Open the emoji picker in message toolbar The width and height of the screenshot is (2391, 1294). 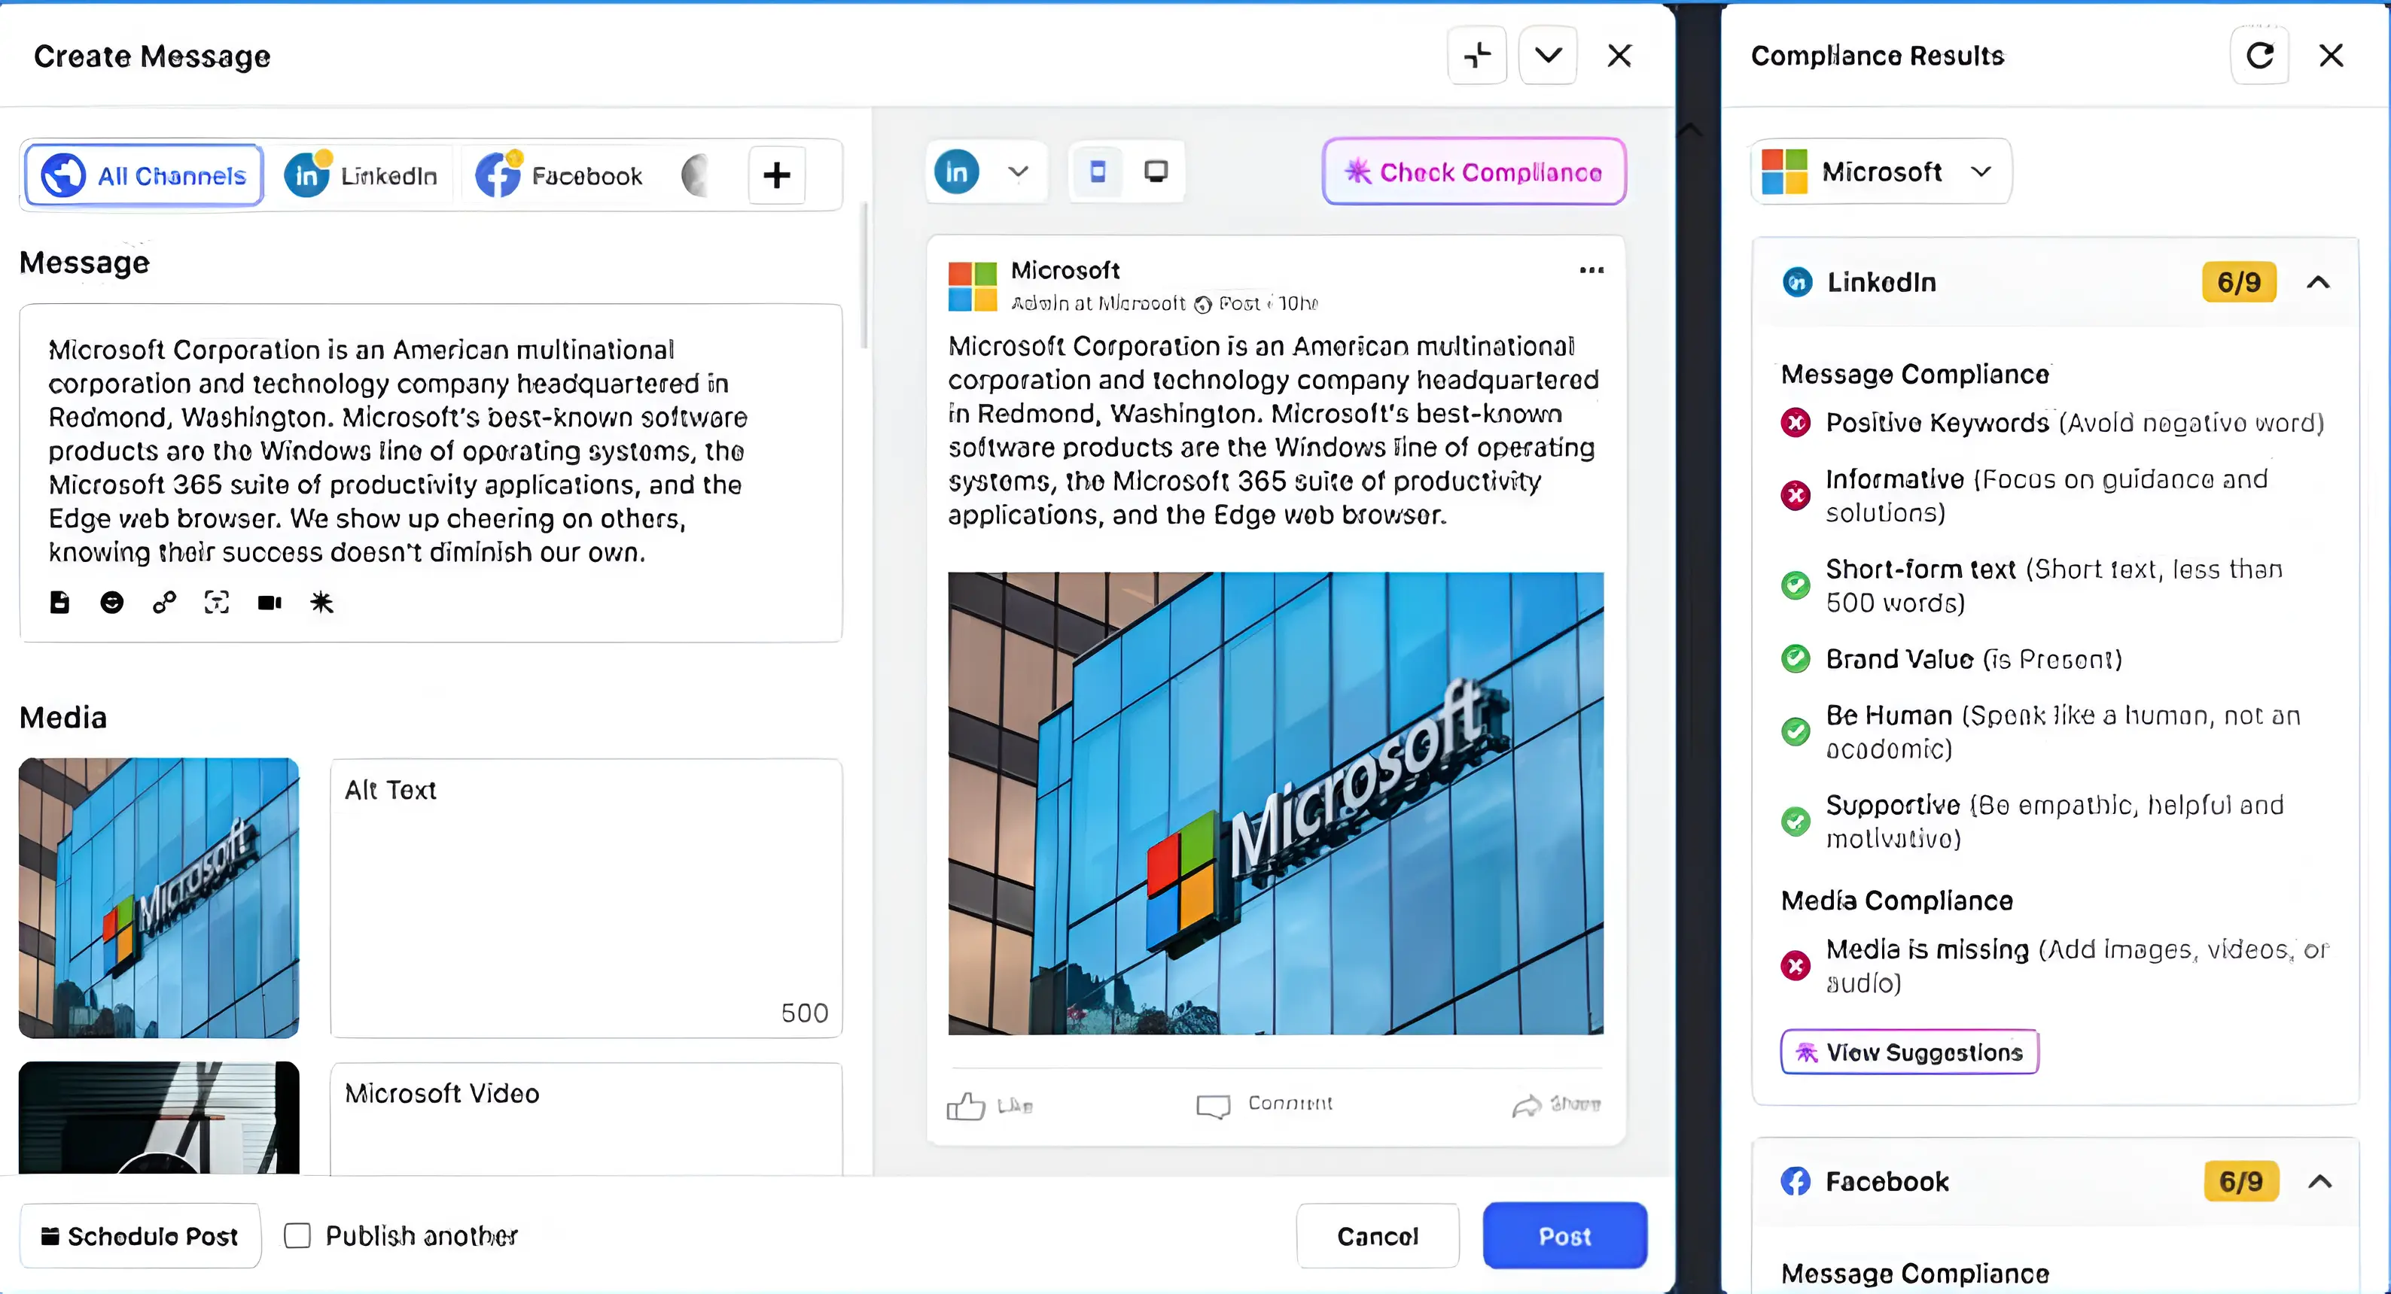(x=111, y=603)
